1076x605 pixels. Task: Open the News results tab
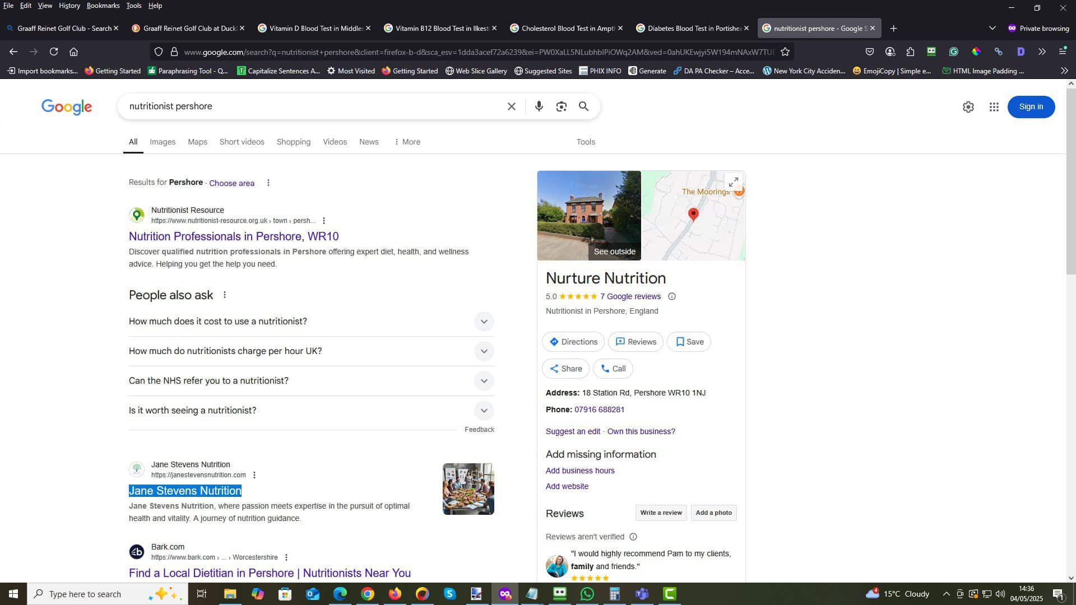click(369, 142)
